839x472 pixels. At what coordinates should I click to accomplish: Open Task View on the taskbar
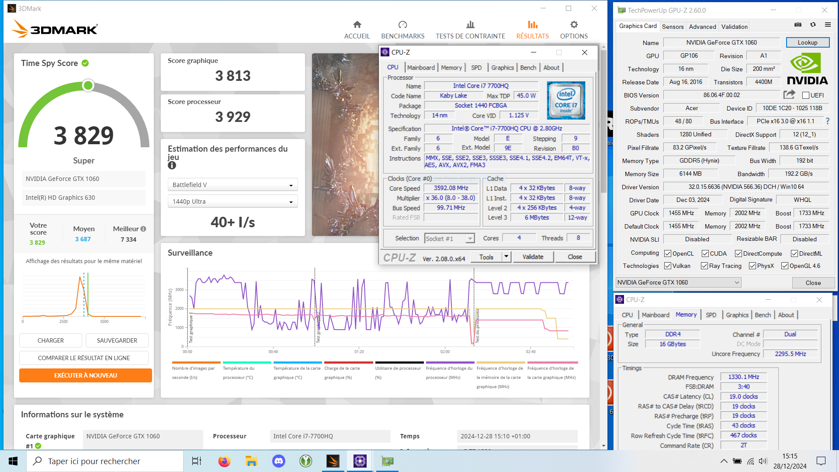[197, 461]
